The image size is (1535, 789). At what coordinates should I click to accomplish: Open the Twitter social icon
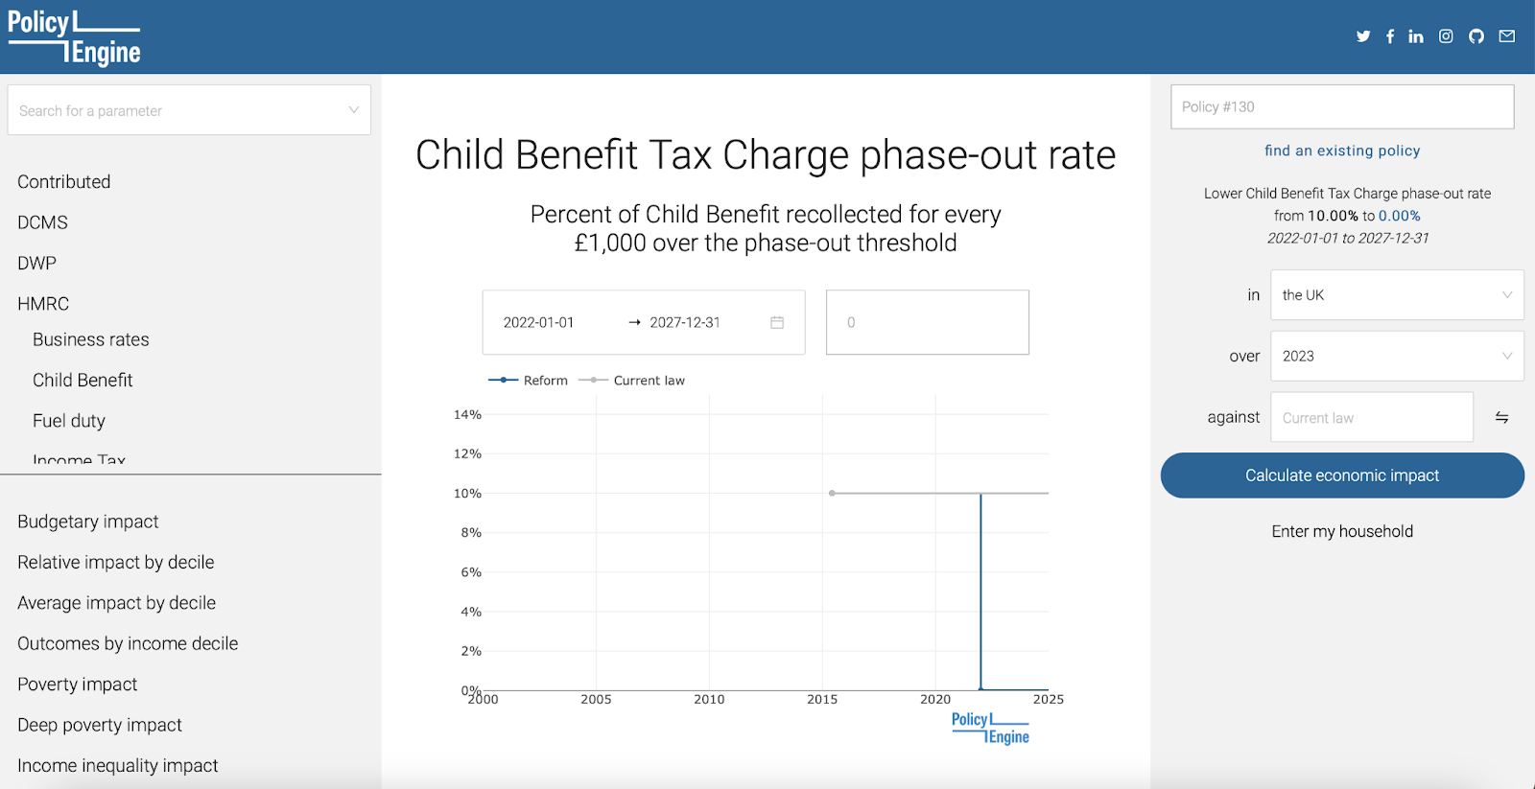(x=1363, y=36)
